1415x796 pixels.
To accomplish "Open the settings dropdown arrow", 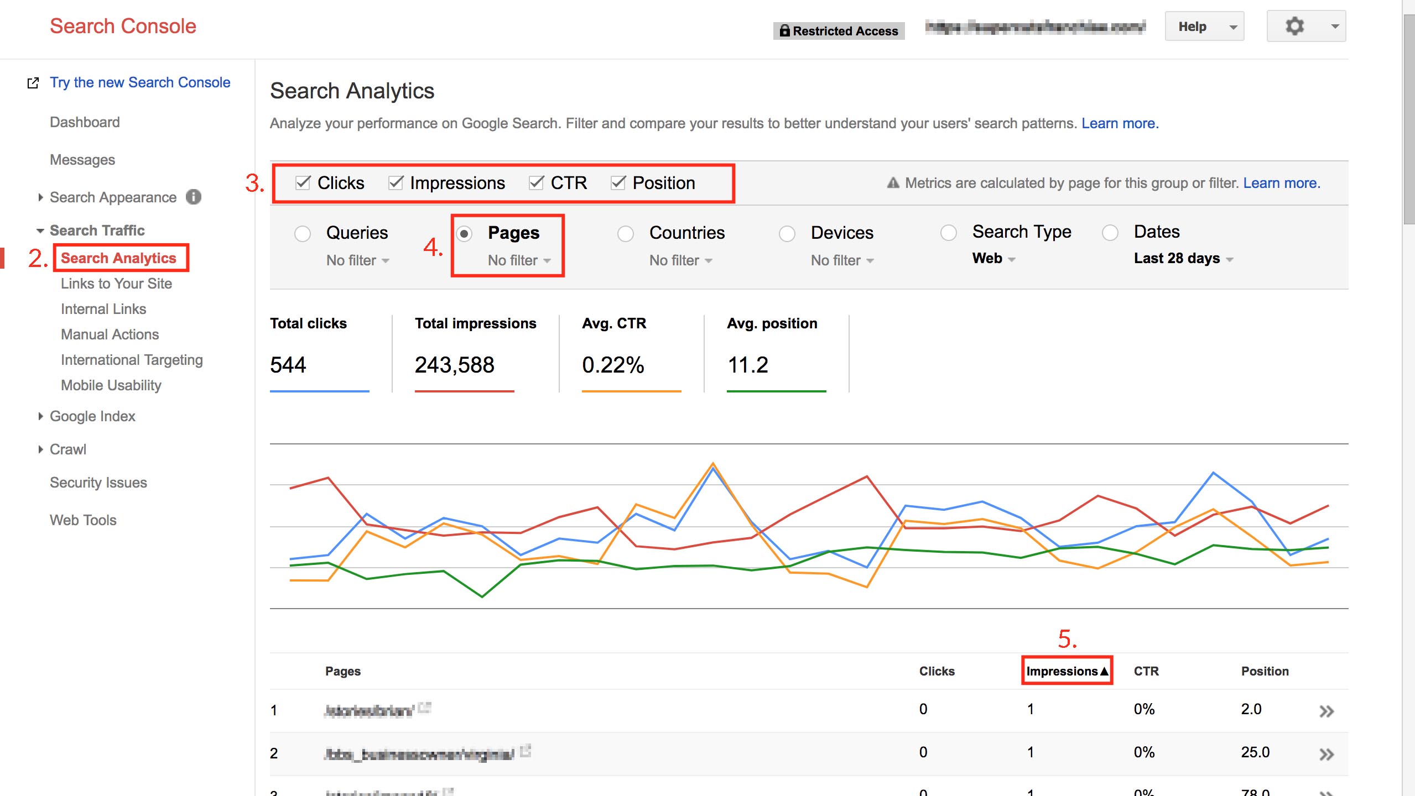I will pyautogui.click(x=1335, y=26).
